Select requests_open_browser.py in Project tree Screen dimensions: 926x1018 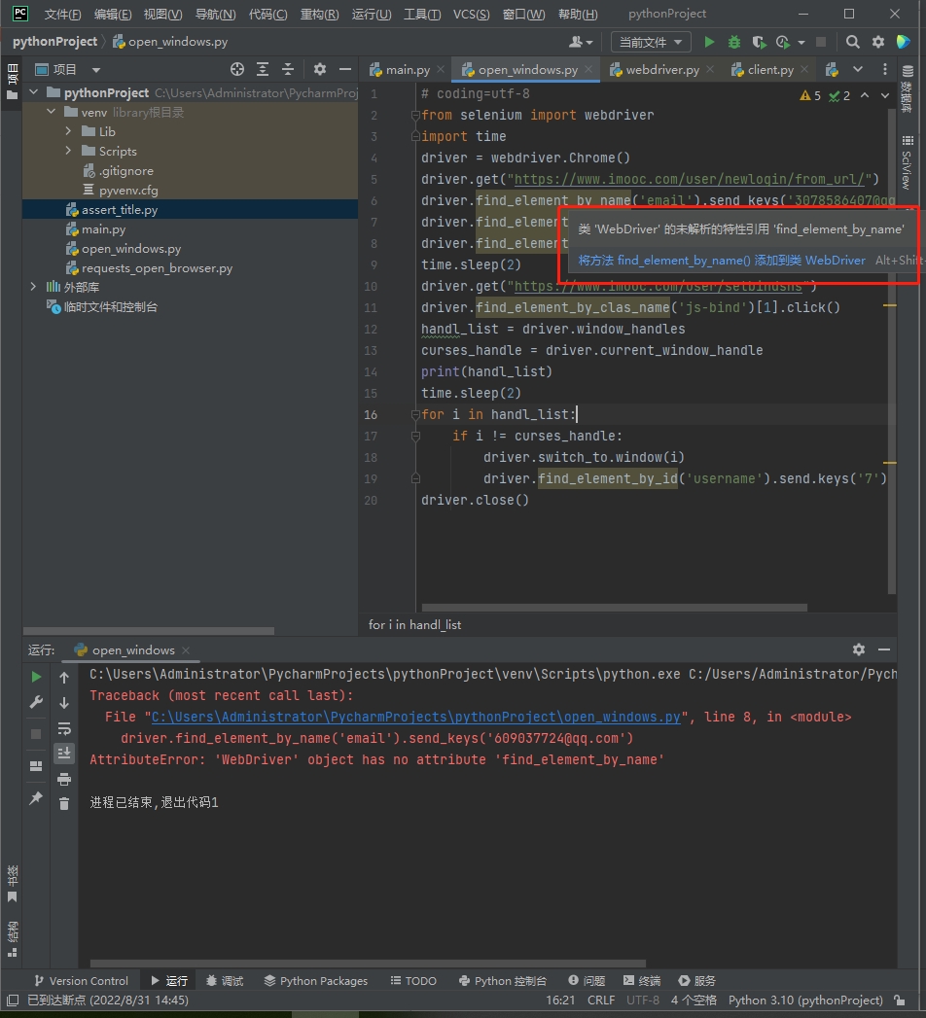click(157, 268)
